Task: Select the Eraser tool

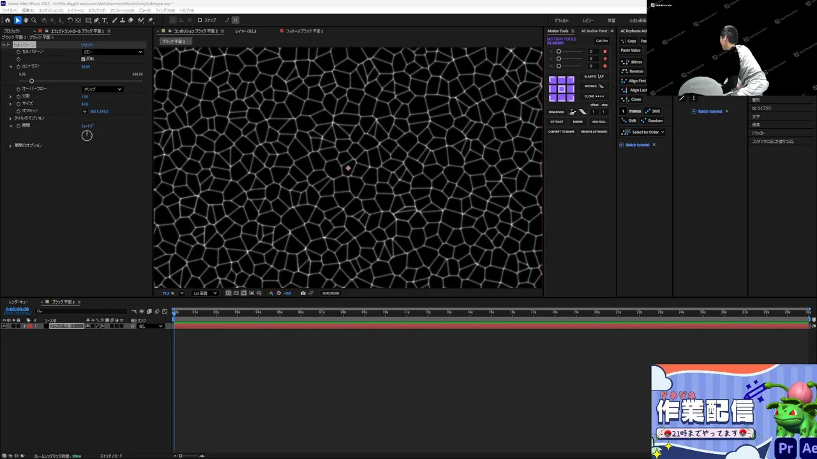Action: pyautogui.click(x=131, y=20)
